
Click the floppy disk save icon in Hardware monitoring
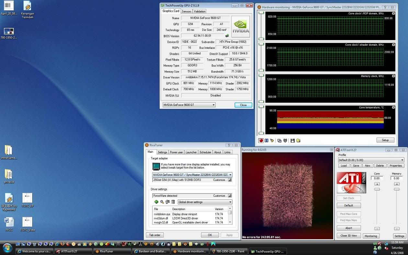(x=293, y=140)
